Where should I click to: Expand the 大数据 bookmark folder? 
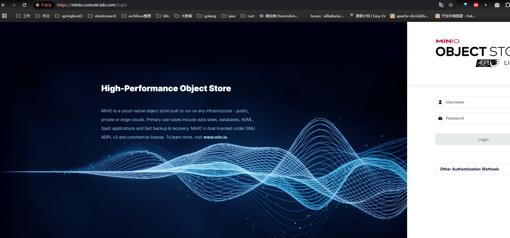coord(183,16)
